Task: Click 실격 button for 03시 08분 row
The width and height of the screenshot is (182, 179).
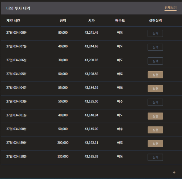Action: [x=155, y=33]
